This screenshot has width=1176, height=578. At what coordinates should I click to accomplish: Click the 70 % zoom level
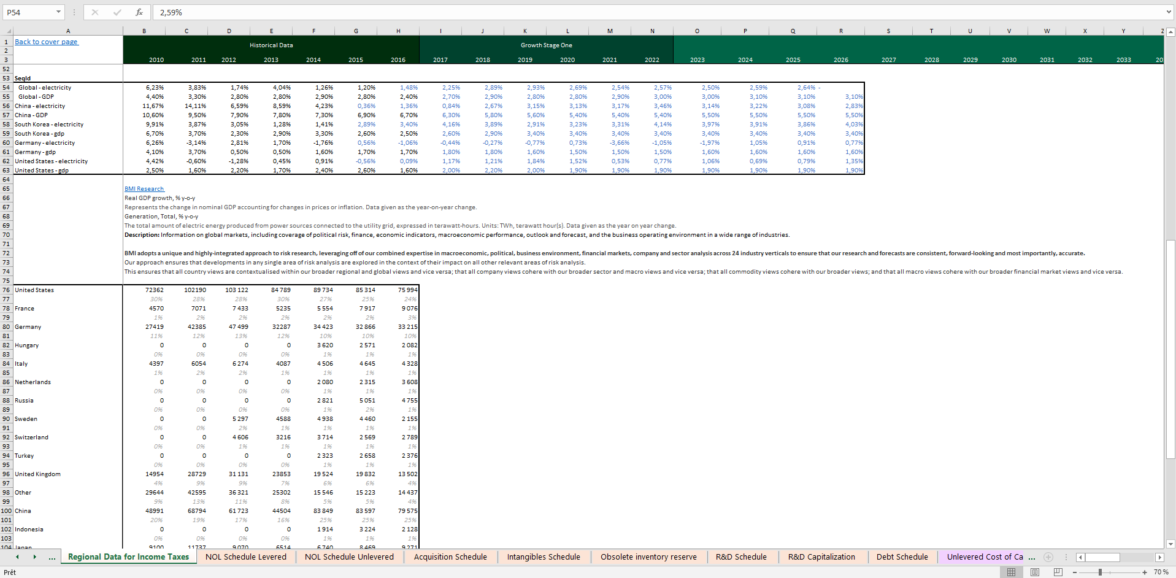[x=1161, y=572]
